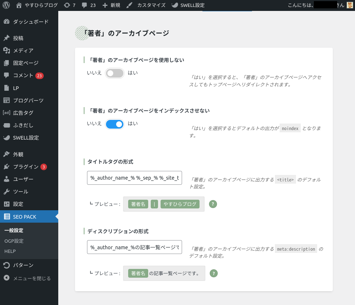The height and width of the screenshot is (305, 355).
Task: Click the description format input field
Action: [134, 247]
